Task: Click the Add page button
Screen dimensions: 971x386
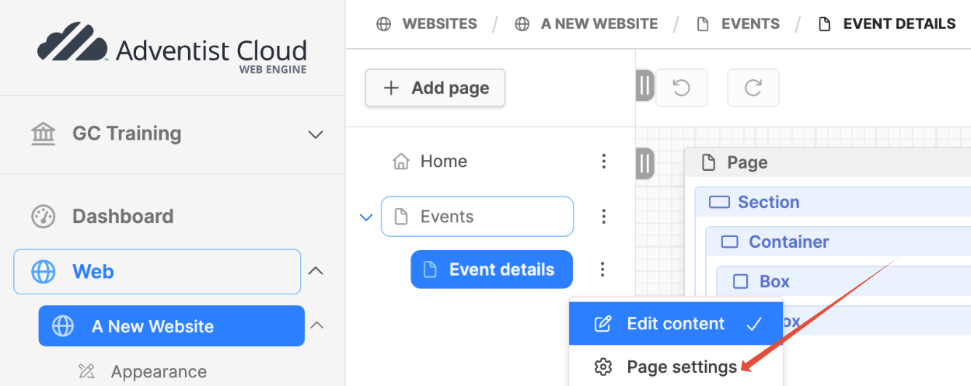Action: pos(435,88)
